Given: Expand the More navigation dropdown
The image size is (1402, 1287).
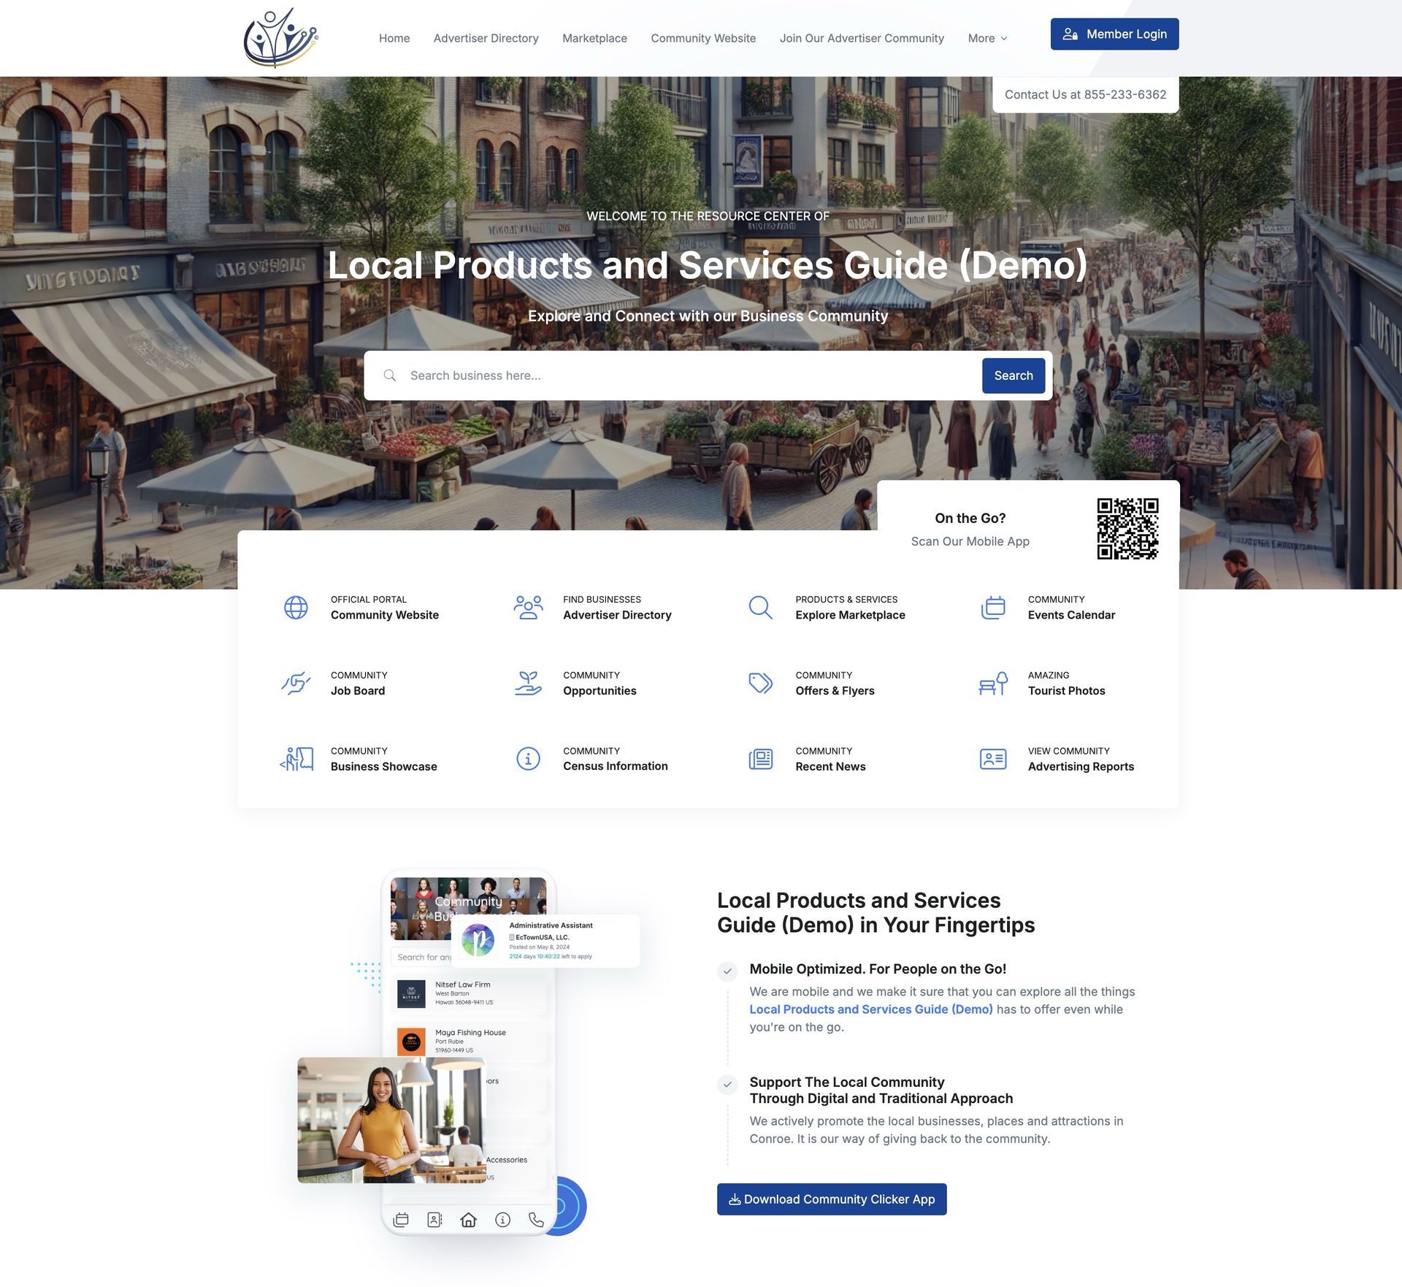Looking at the screenshot, I should click(x=987, y=37).
